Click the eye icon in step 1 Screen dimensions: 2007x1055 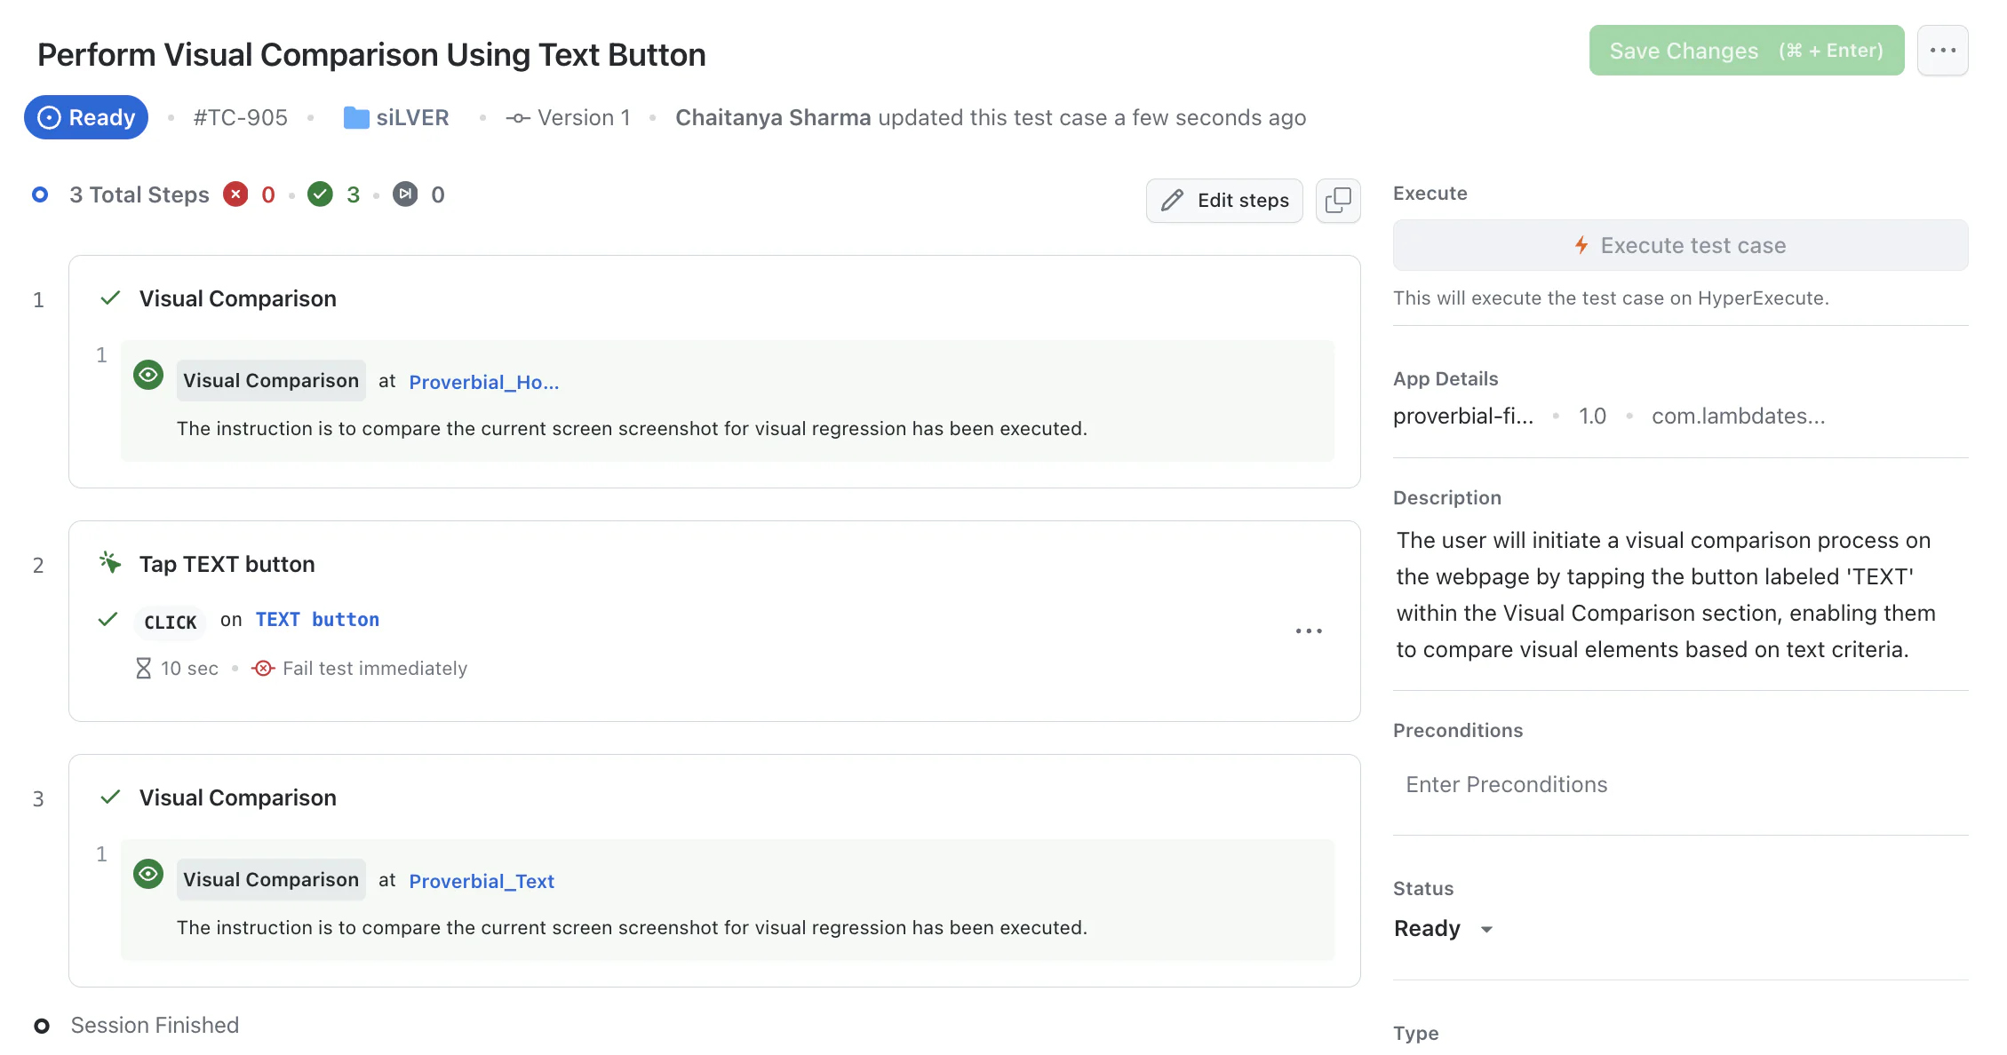click(148, 375)
